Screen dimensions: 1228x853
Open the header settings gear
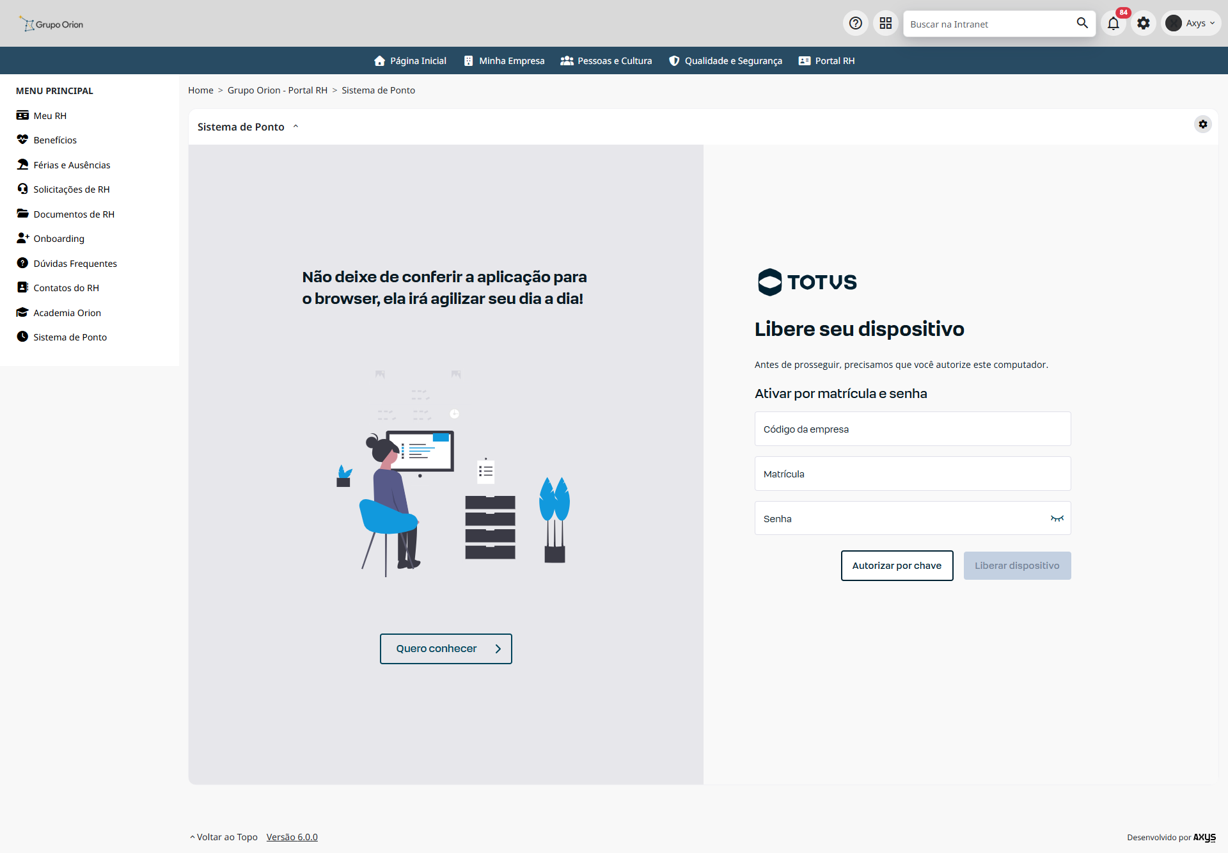1144,24
